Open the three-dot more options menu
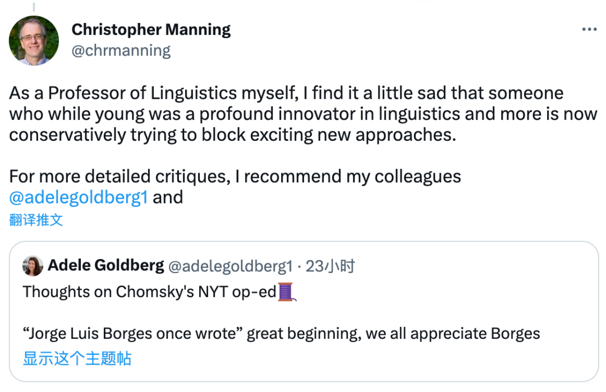Viewport: 606px width, 392px height. click(x=589, y=30)
